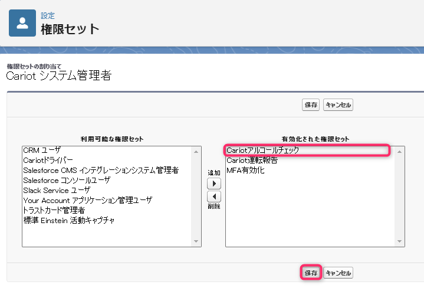Click the top キャンセル button
Image resolution: width=424 pixels, height=288 pixels.
click(x=338, y=104)
